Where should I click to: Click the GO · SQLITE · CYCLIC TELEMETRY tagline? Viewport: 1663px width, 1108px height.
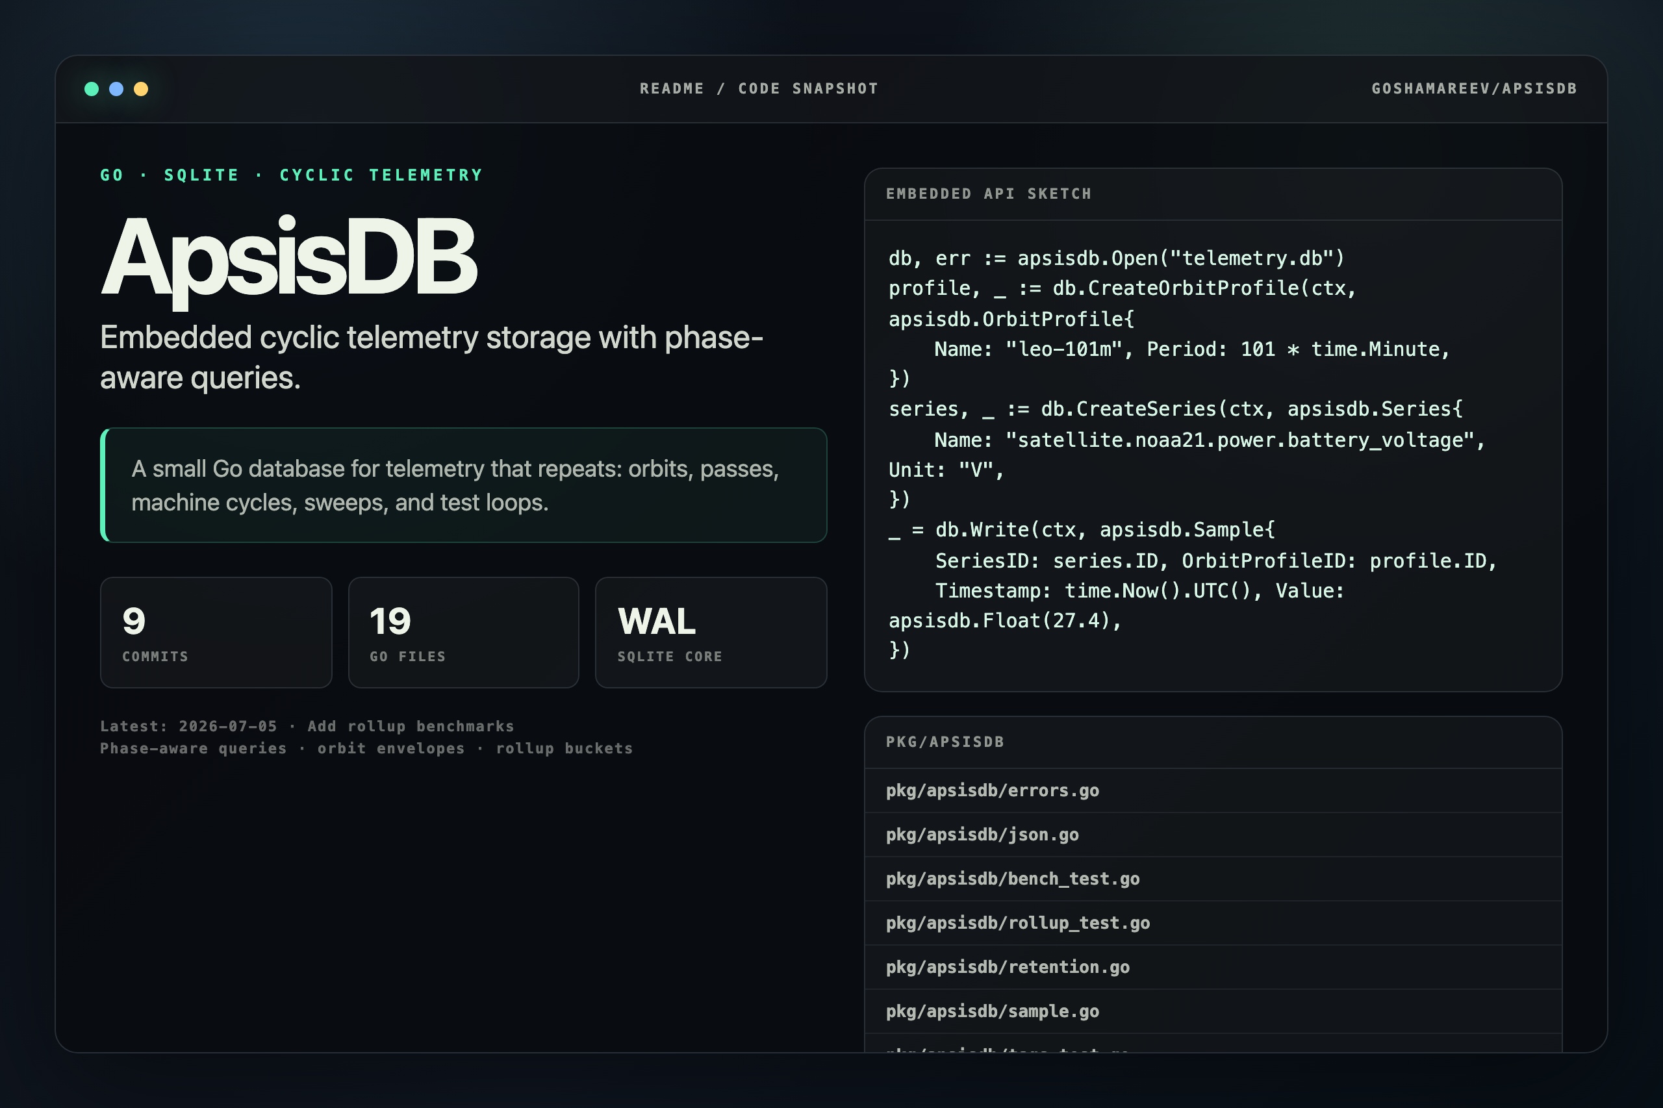(x=291, y=175)
